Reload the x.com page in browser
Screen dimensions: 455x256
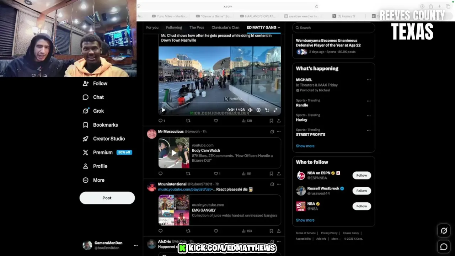click(316, 6)
